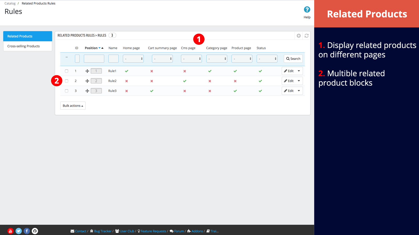Click the Name filter input field

click(x=113, y=59)
